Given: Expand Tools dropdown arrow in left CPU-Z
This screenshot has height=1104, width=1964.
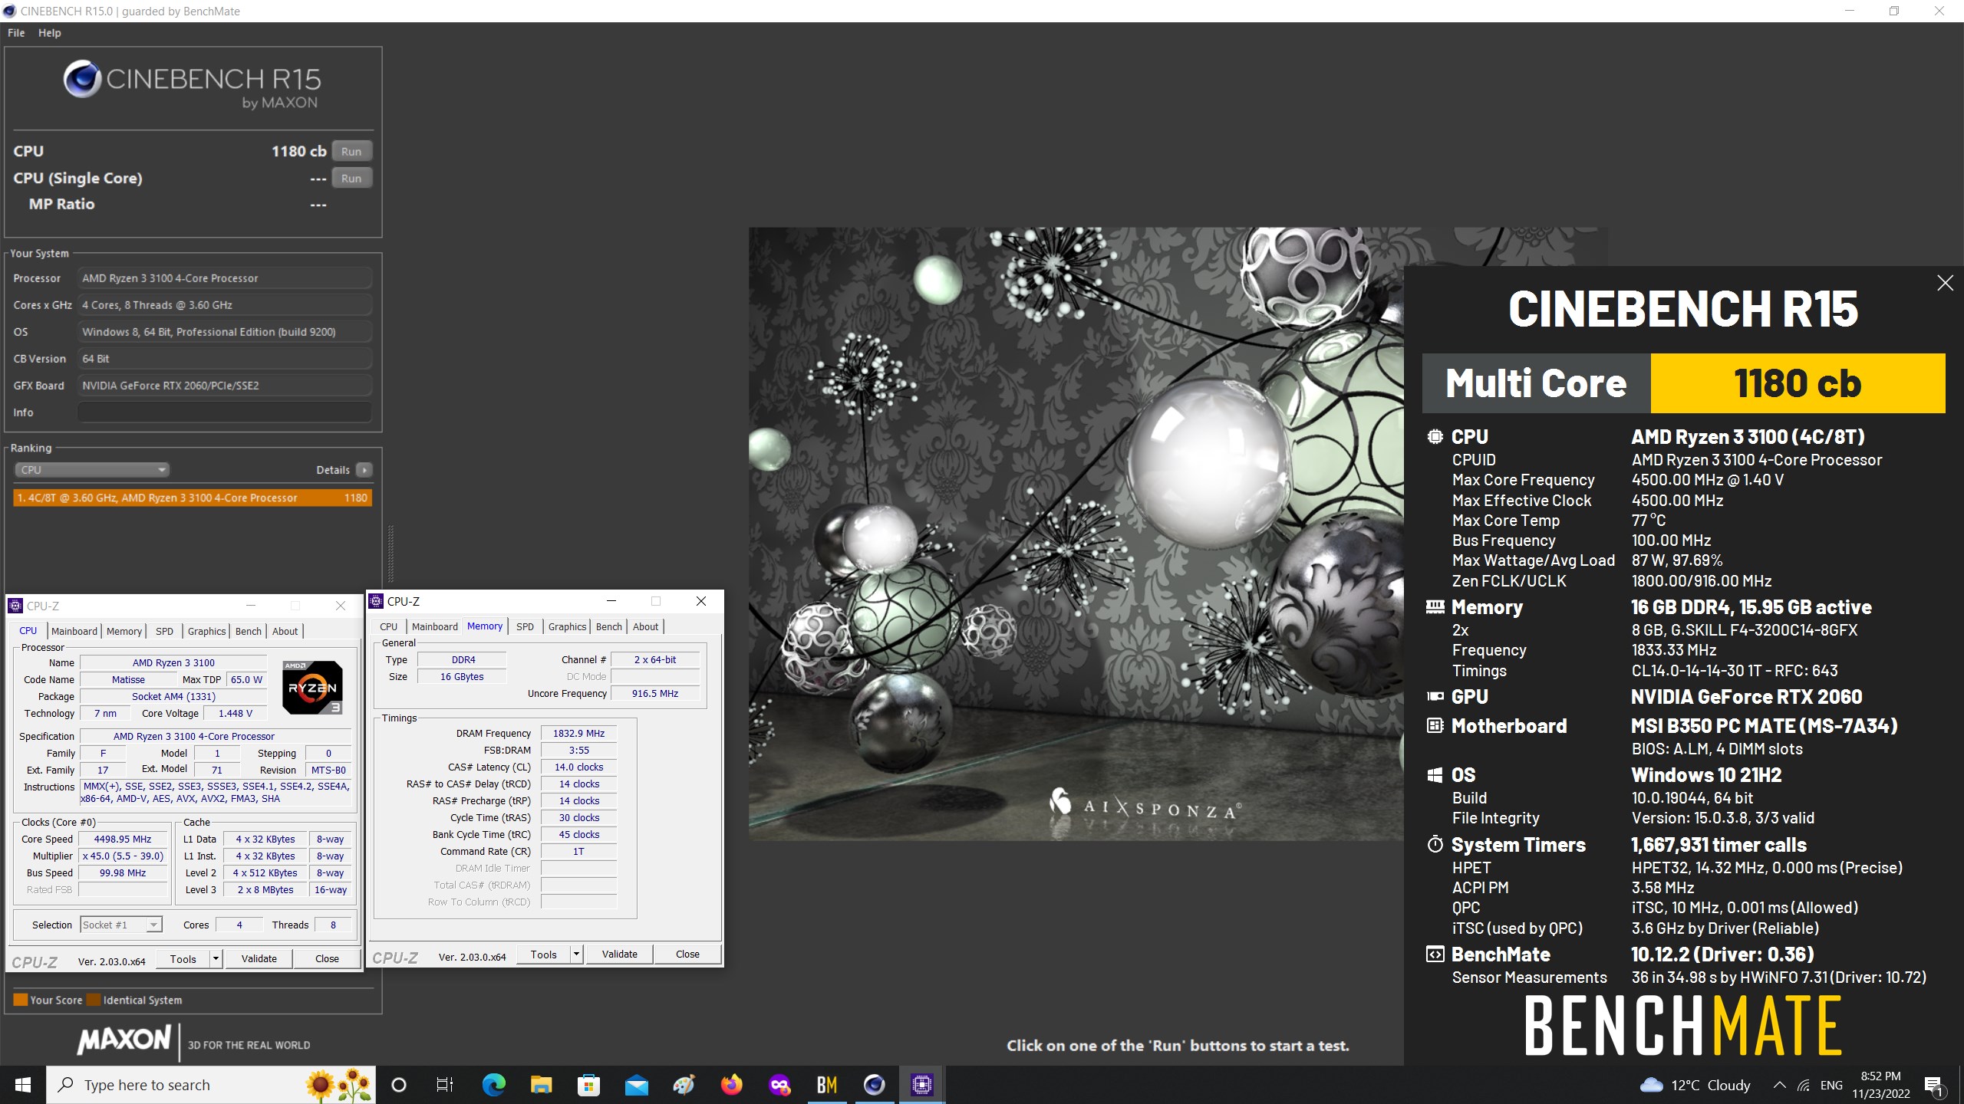Looking at the screenshot, I should [216, 959].
